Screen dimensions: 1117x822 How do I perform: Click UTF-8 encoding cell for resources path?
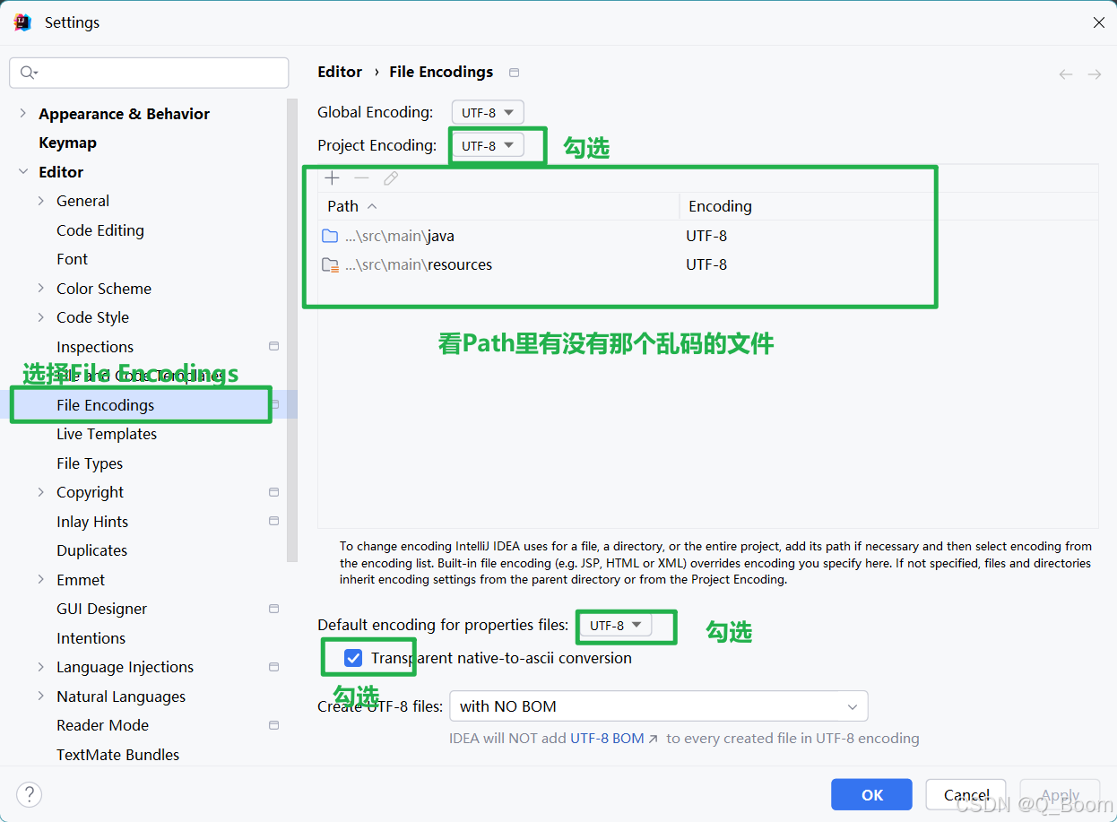pos(706,265)
